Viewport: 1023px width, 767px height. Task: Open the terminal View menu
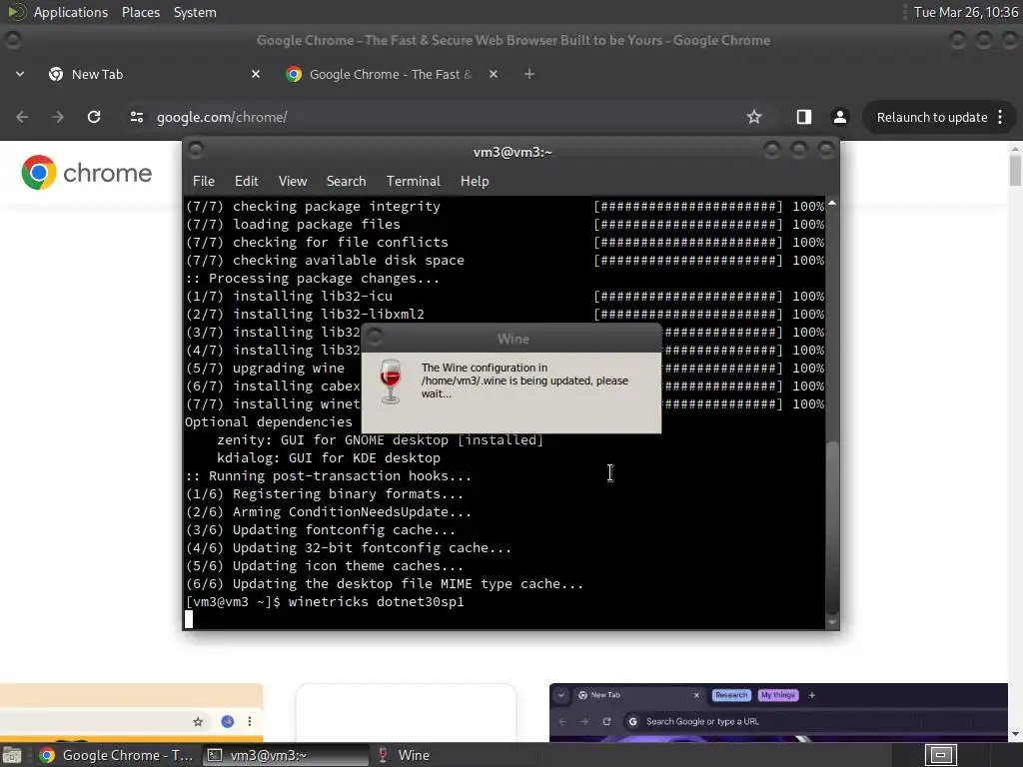pos(293,182)
